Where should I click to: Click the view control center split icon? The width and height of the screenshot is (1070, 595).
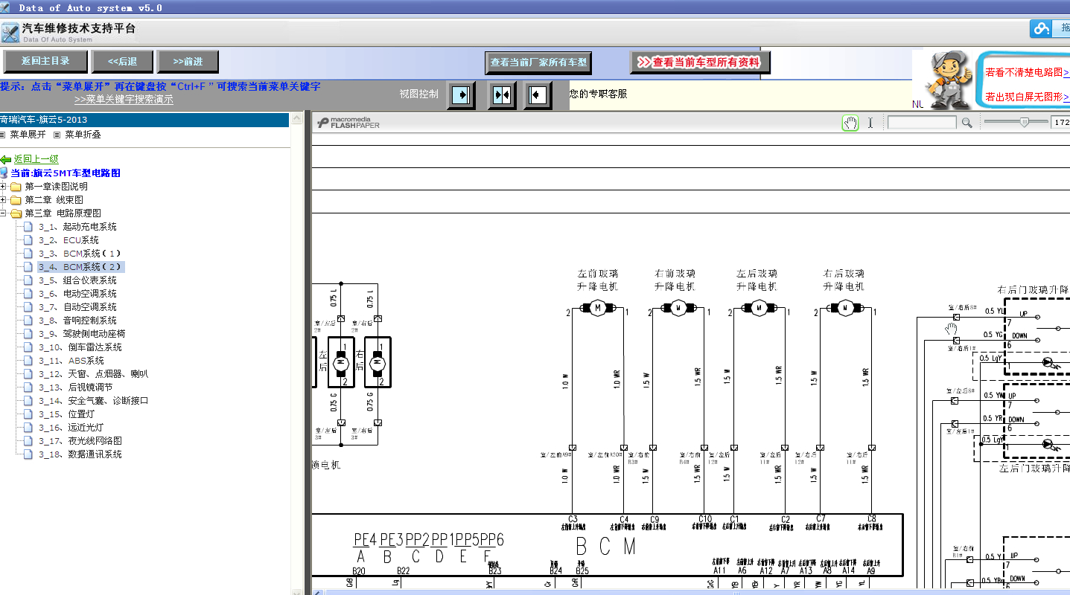point(502,95)
